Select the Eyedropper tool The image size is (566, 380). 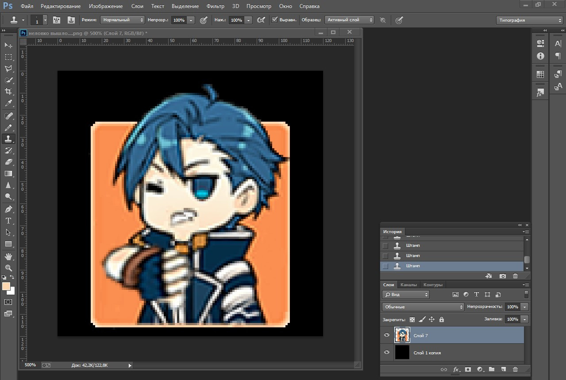pos(8,104)
